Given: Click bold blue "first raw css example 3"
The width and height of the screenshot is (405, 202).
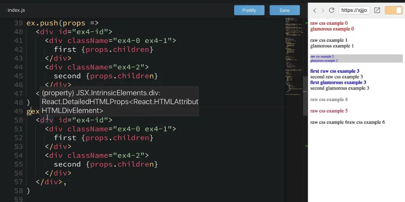Looking at the screenshot, I should click(335, 71).
